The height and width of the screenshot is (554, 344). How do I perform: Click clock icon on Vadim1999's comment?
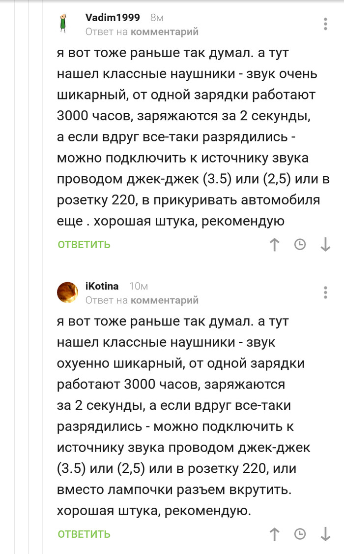[300, 244]
